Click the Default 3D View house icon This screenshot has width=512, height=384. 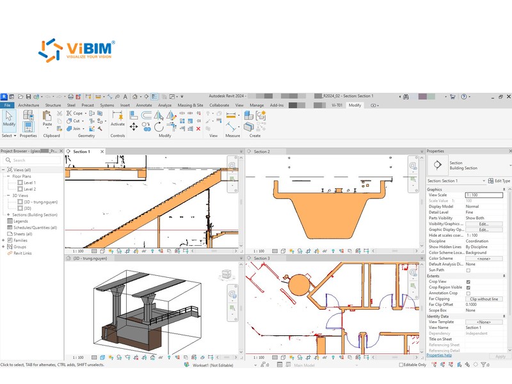tap(135, 97)
